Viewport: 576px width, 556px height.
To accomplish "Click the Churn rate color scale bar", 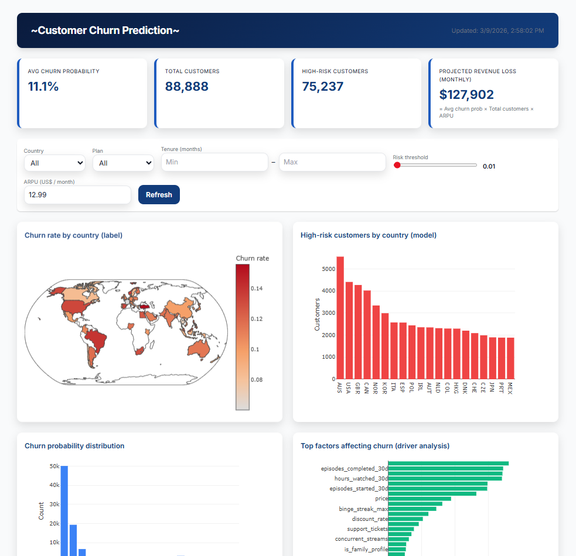I will tap(243, 337).
